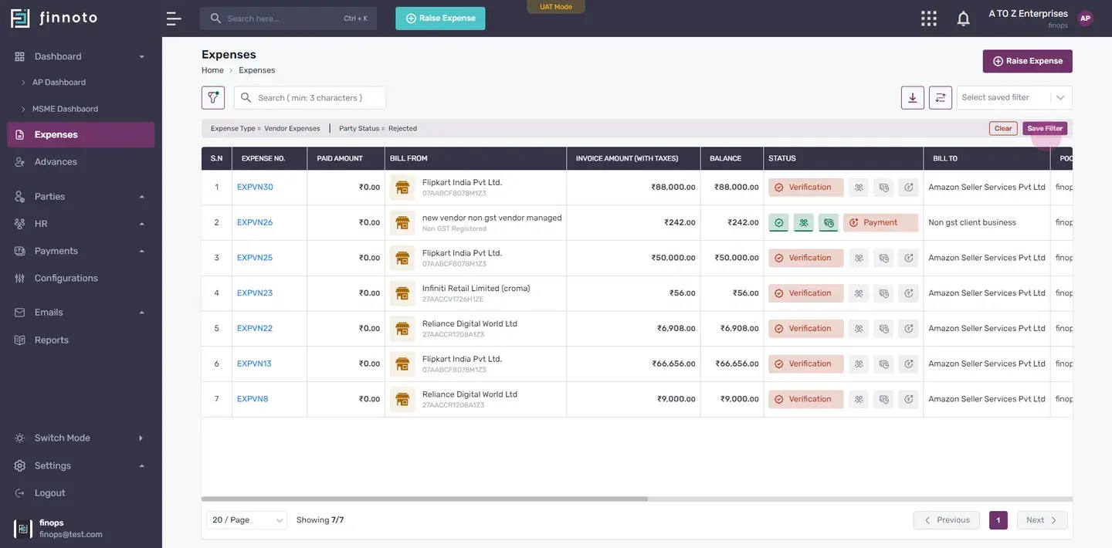Open the Switch Mode submenu
The height and width of the screenshot is (548, 1112).
[81, 438]
